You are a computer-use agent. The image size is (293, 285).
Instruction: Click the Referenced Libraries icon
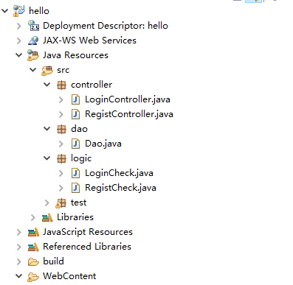coord(33,247)
